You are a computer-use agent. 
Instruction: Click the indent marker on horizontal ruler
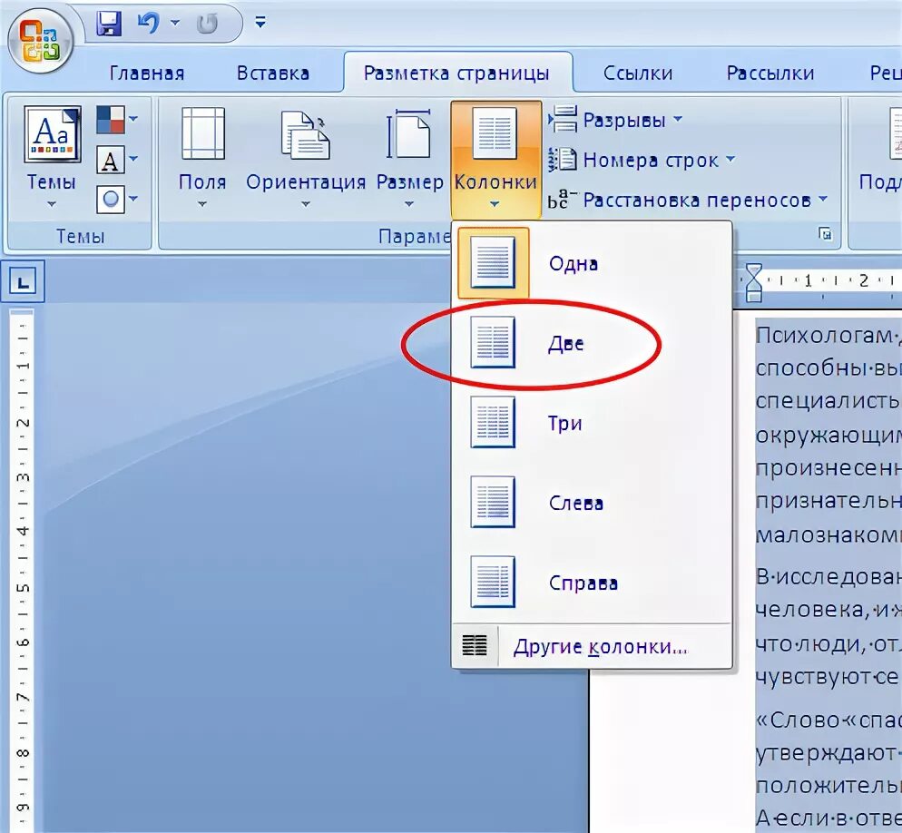click(x=753, y=282)
